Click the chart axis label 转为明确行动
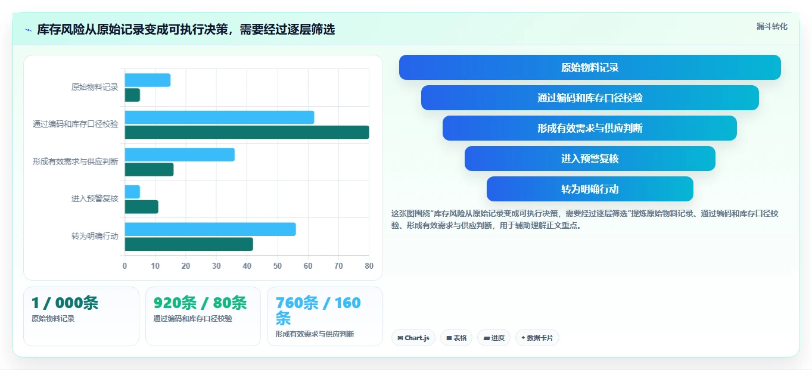 click(x=95, y=237)
